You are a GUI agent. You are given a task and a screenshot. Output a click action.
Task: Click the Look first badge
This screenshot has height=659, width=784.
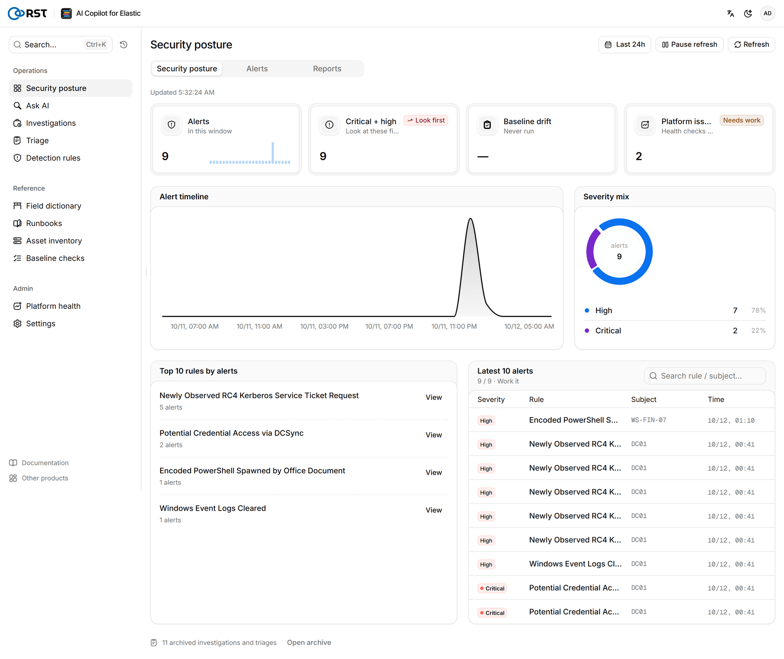point(426,120)
